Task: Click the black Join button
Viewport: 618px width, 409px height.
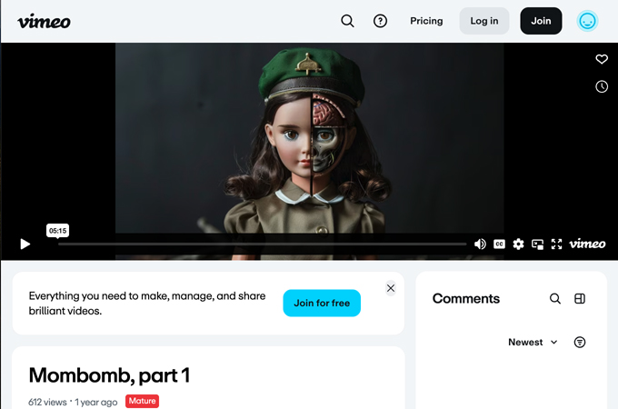Action: point(541,21)
